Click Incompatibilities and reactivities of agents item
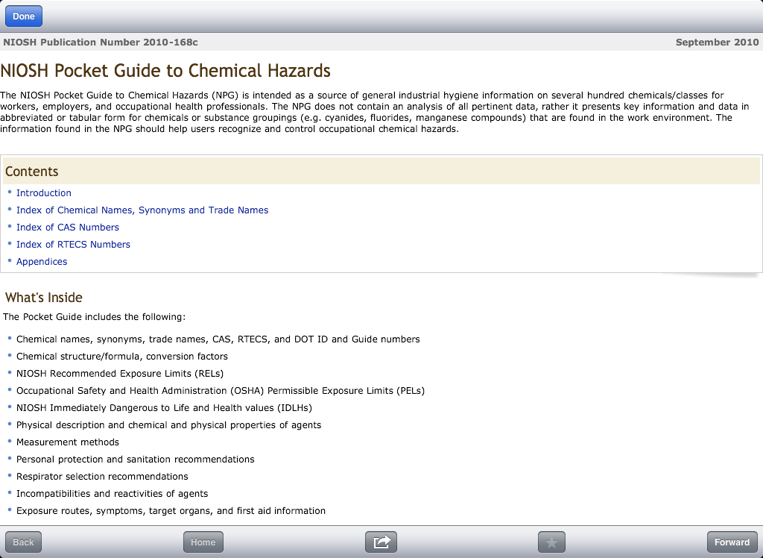Viewport: 763px width, 558px height. coord(112,494)
